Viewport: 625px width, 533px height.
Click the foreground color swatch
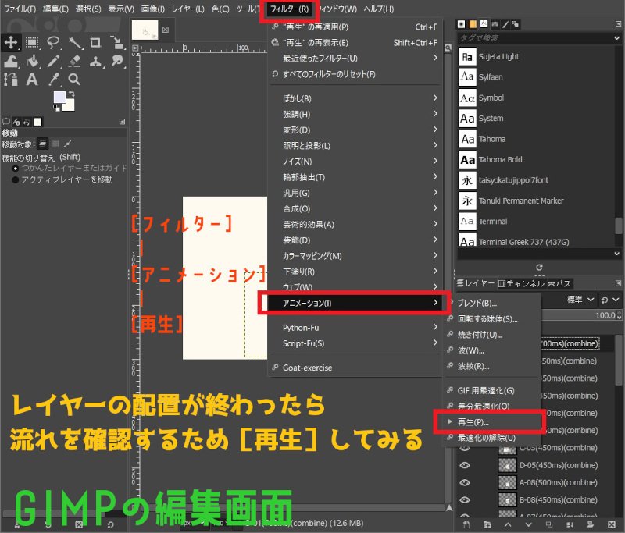click(x=59, y=97)
